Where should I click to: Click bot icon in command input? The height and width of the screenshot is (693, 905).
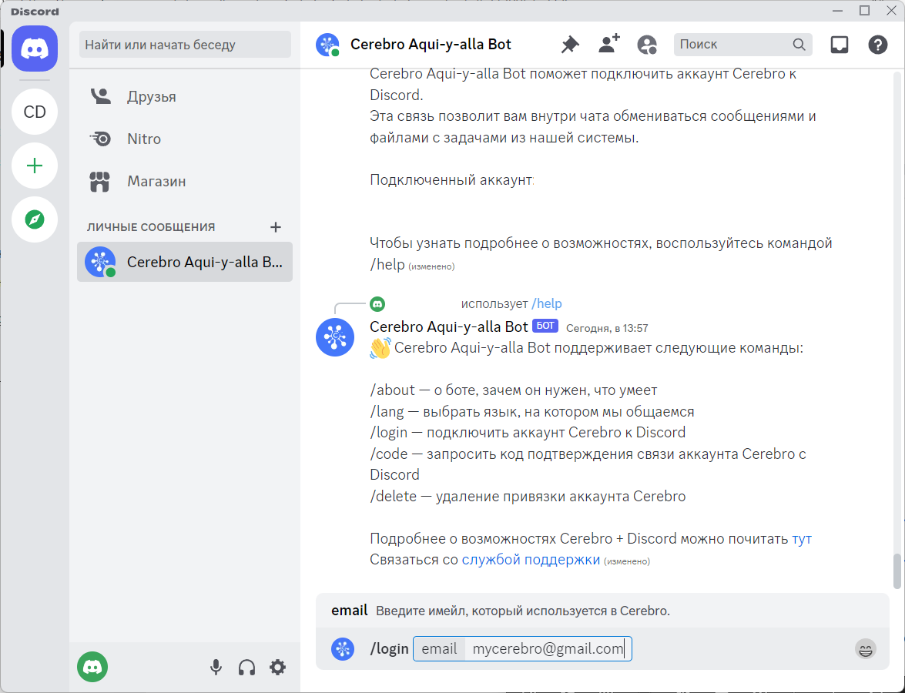pyautogui.click(x=342, y=649)
